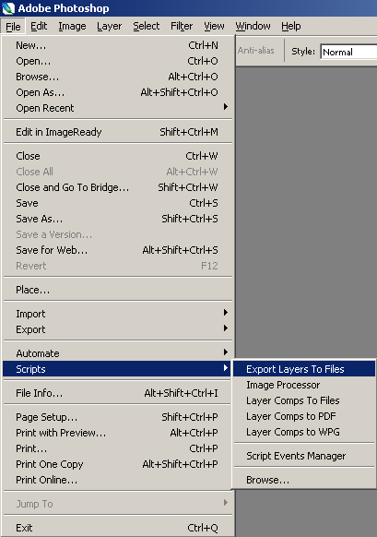377x537 pixels.
Task: Expand the Import submenu
Action: tap(117, 314)
